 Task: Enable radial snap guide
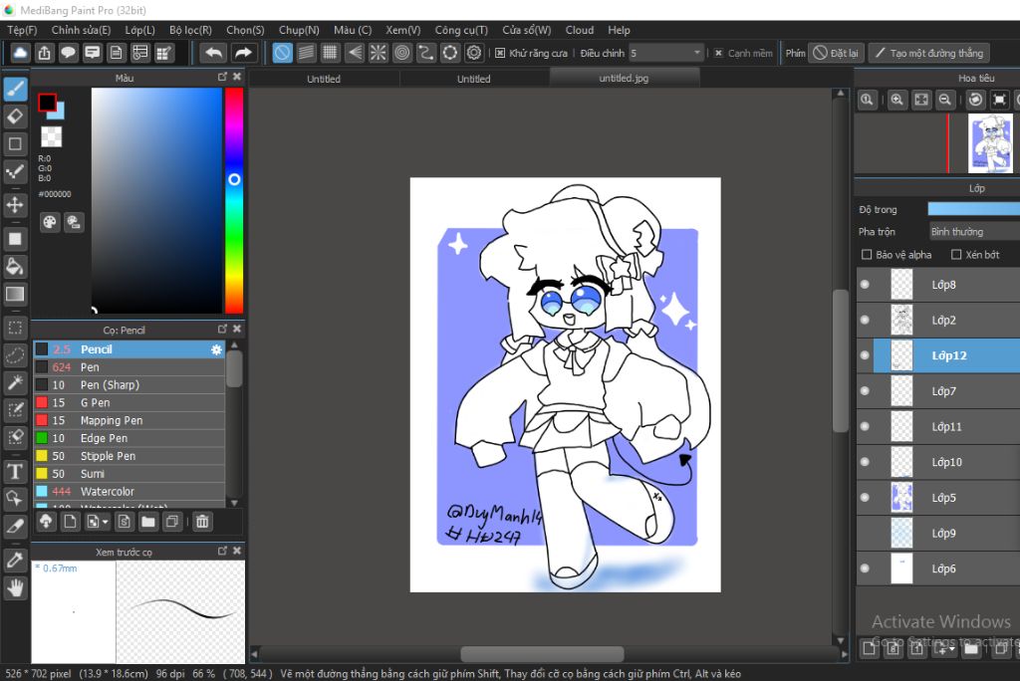coord(378,53)
